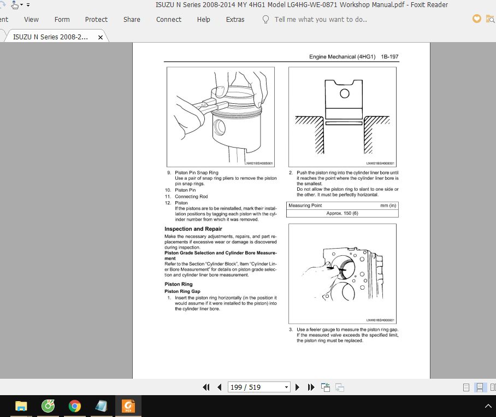Click the previous view icon
Image resolution: width=496 pixels, height=417 pixels.
(326, 387)
